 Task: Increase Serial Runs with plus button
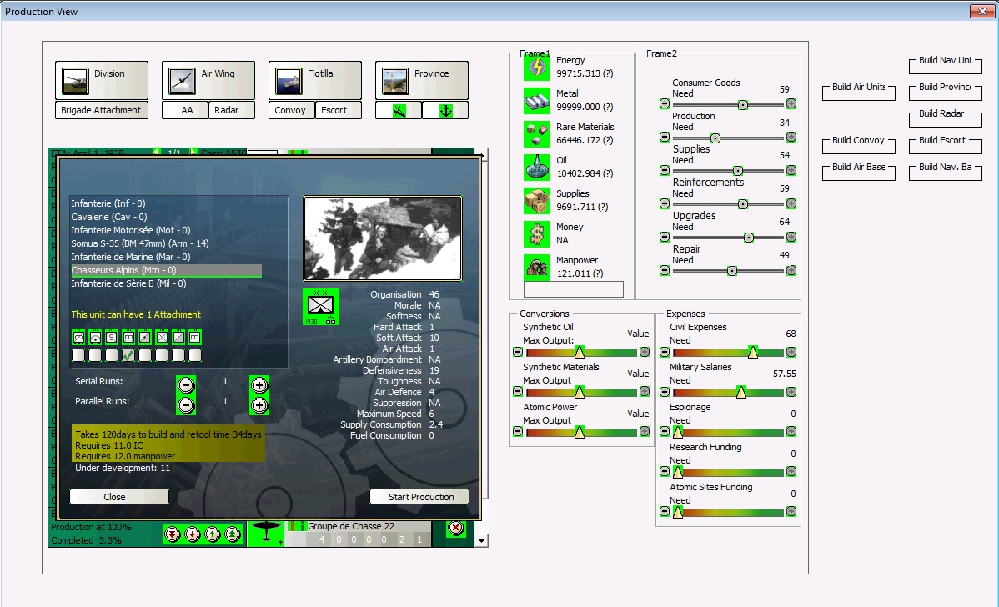coord(259,384)
